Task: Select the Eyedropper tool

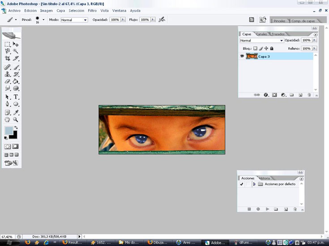Action: pos(16,113)
